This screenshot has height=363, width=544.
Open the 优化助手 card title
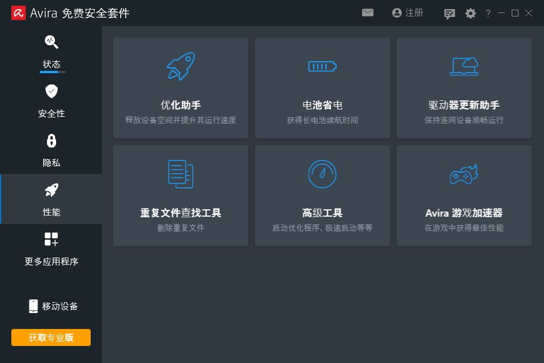pos(181,105)
